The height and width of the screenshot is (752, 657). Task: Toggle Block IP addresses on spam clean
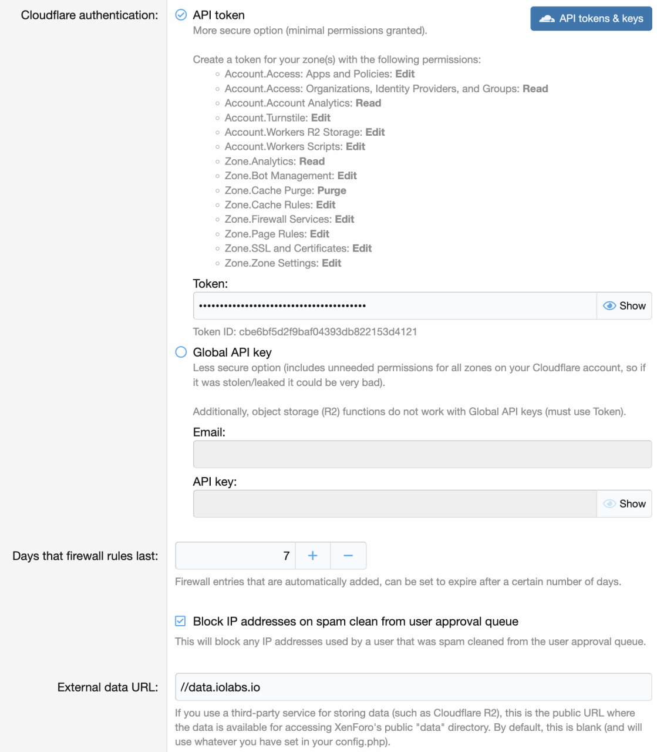181,622
